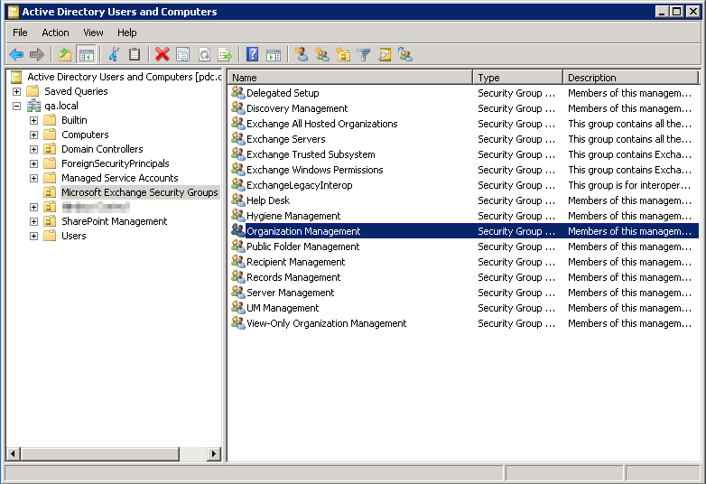Toggle Show/Hide Console Tree toolbar icon
This screenshot has height=484, width=706.
(x=86, y=55)
